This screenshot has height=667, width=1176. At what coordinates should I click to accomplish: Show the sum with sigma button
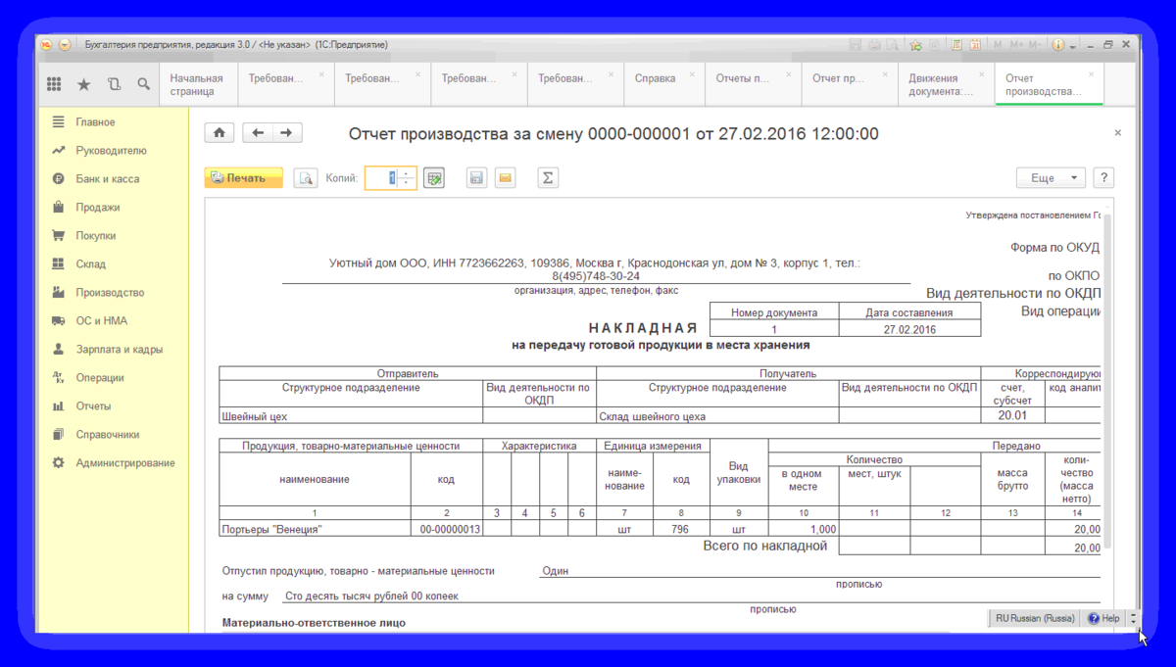coord(548,178)
